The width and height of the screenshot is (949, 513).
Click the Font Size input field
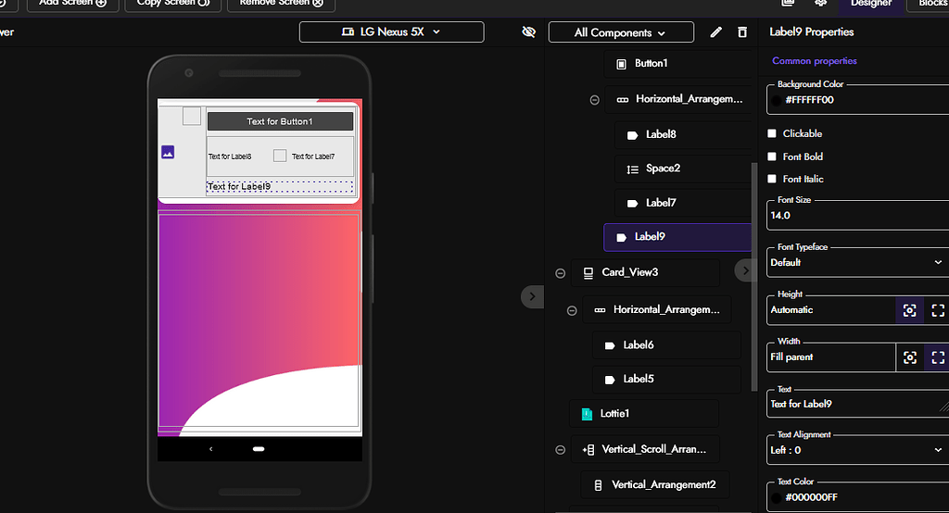click(853, 216)
